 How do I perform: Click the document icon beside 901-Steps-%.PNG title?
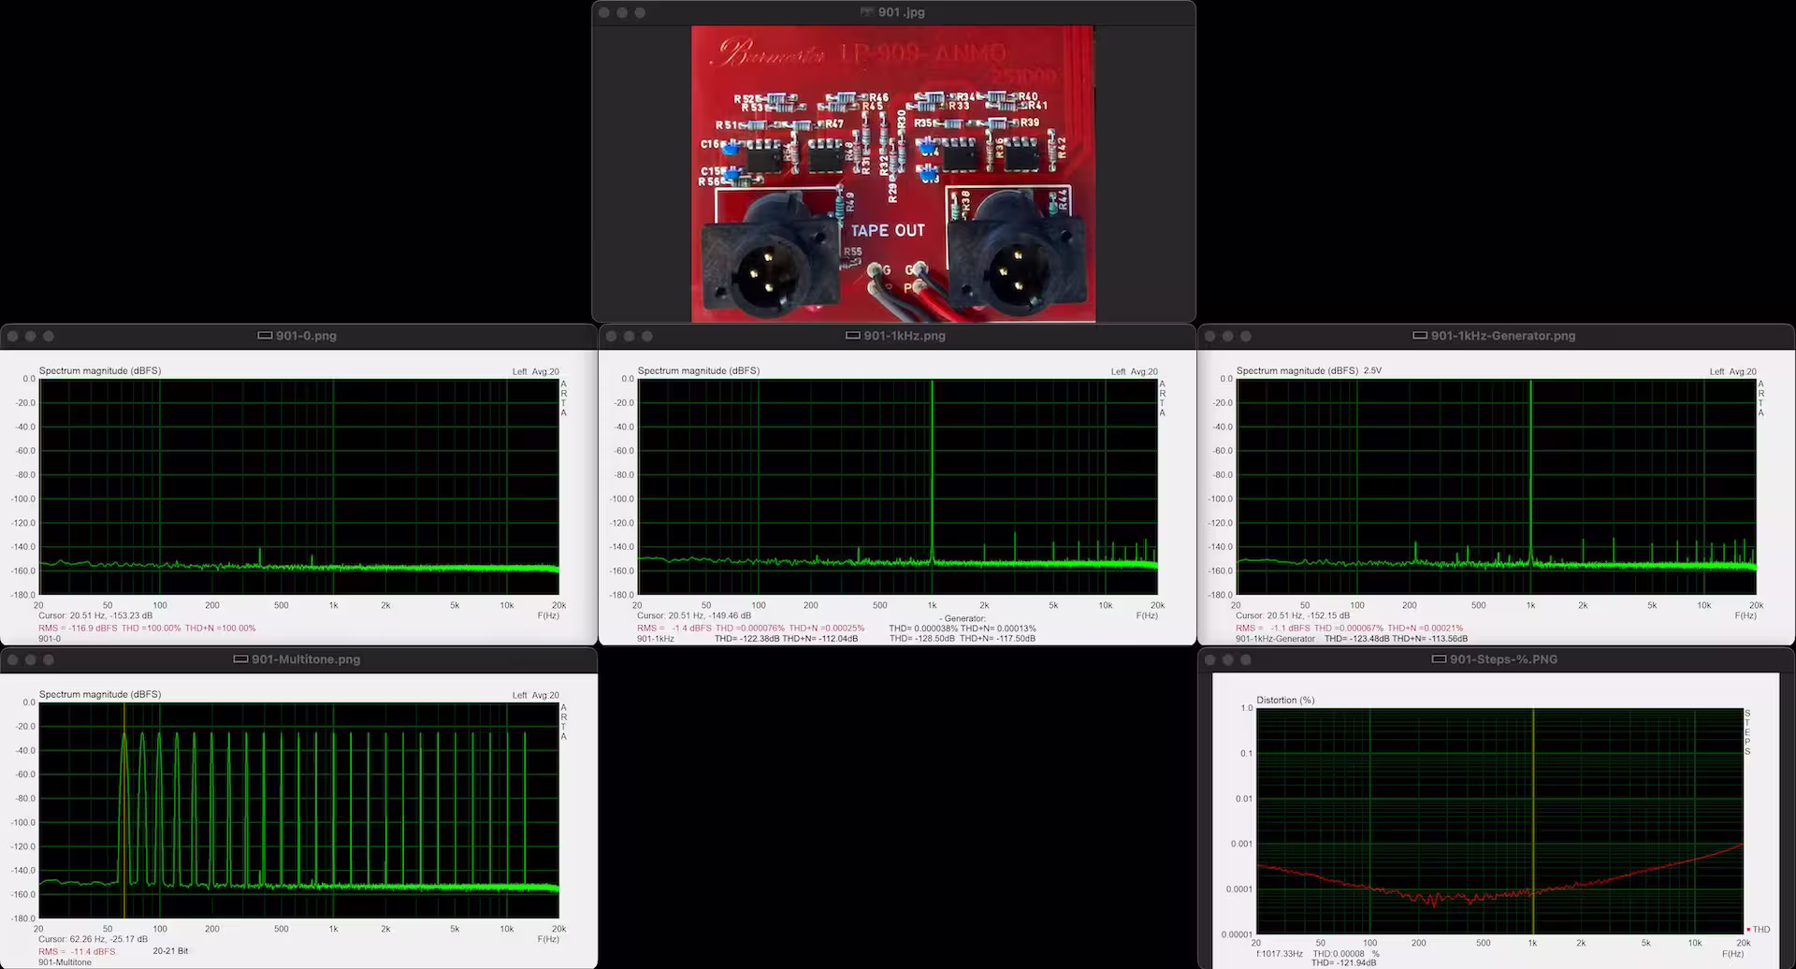coord(1440,659)
